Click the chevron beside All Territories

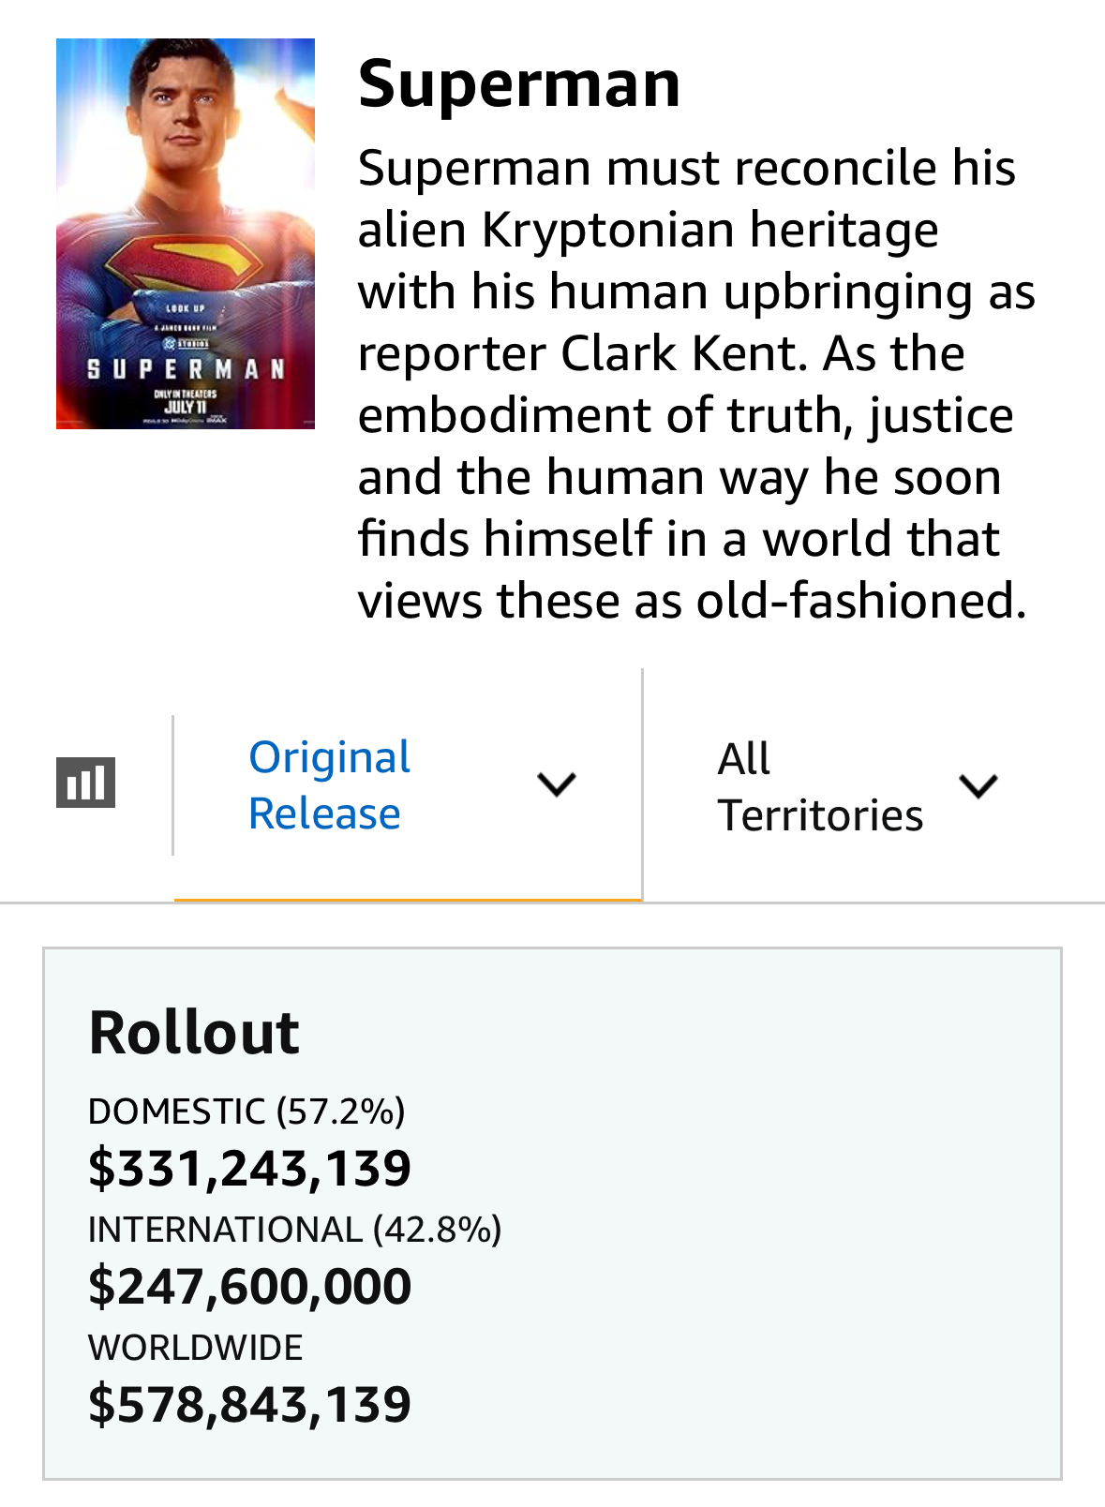click(978, 785)
